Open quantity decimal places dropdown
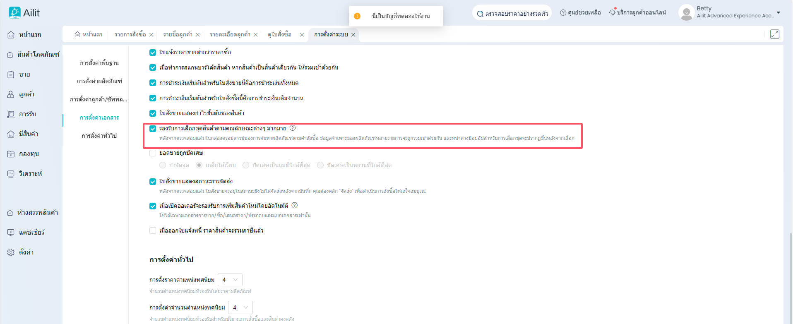Viewport: 793px width, 324px height. pos(240,307)
